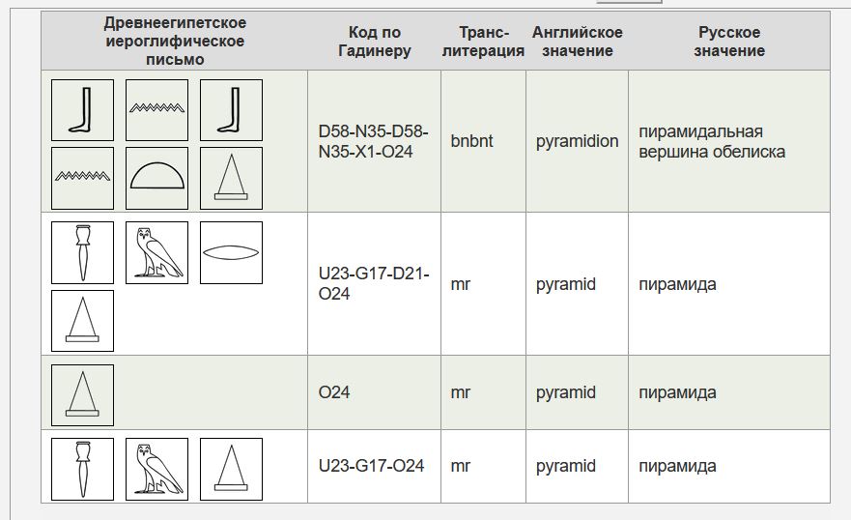The height and width of the screenshot is (520, 851).
Task: Click the "Английское значение" column header
Action: (x=577, y=42)
